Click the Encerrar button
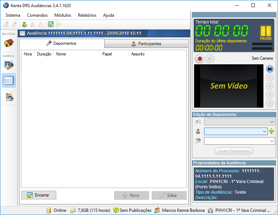The image size is (278, 215). [x=39, y=195]
